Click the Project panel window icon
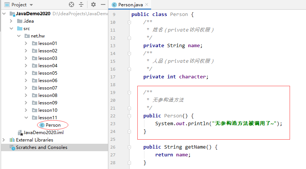The height and width of the screenshot is (169, 306). pos(7,5)
